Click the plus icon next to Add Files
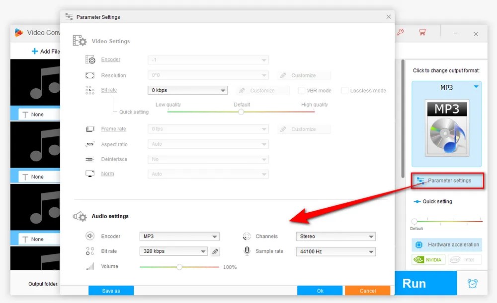 [35, 51]
